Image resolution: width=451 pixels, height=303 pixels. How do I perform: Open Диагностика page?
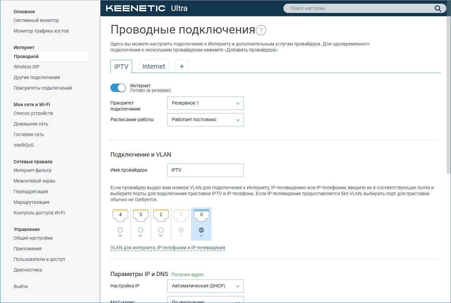click(28, 270)
